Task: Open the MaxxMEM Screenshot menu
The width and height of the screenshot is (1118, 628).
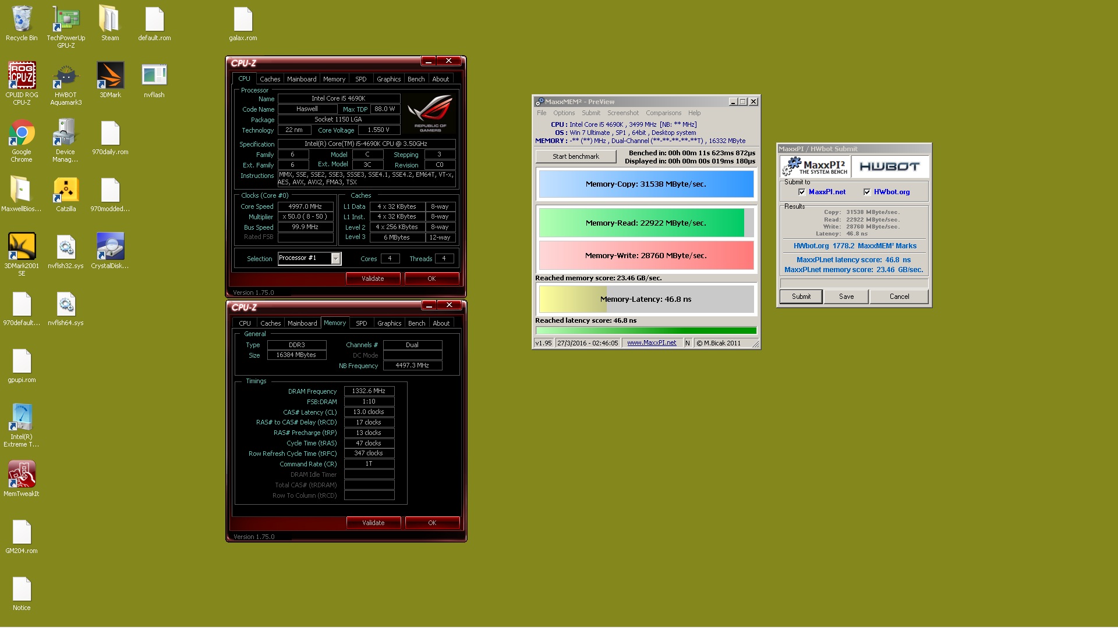Action: pyautogui.click(x=623, y=113)
